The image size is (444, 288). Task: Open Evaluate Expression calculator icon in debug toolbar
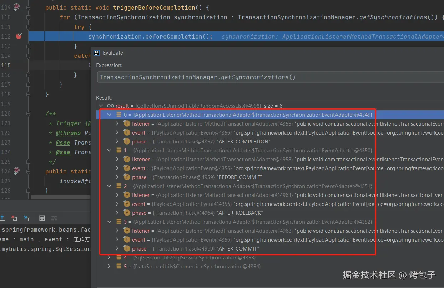42,218
